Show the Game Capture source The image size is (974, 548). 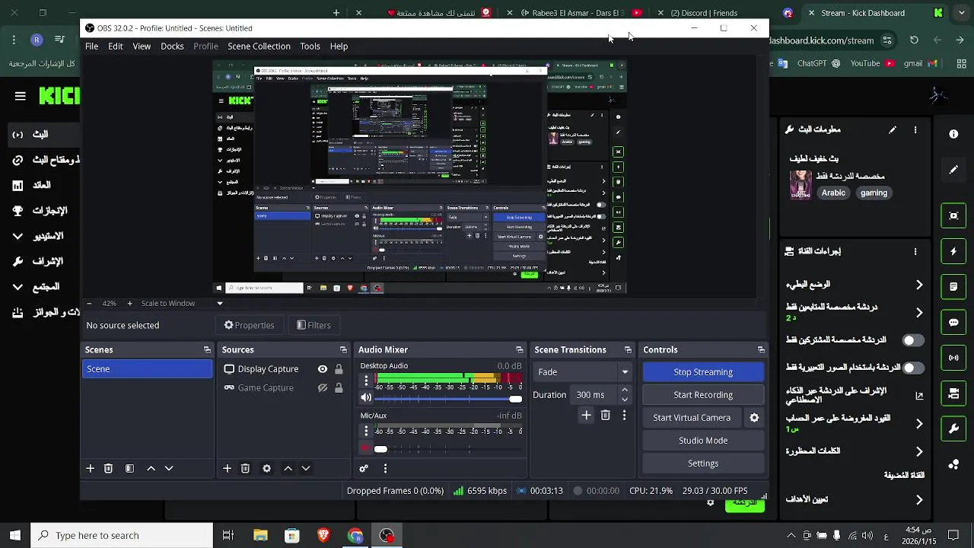[x=323, y=387]
